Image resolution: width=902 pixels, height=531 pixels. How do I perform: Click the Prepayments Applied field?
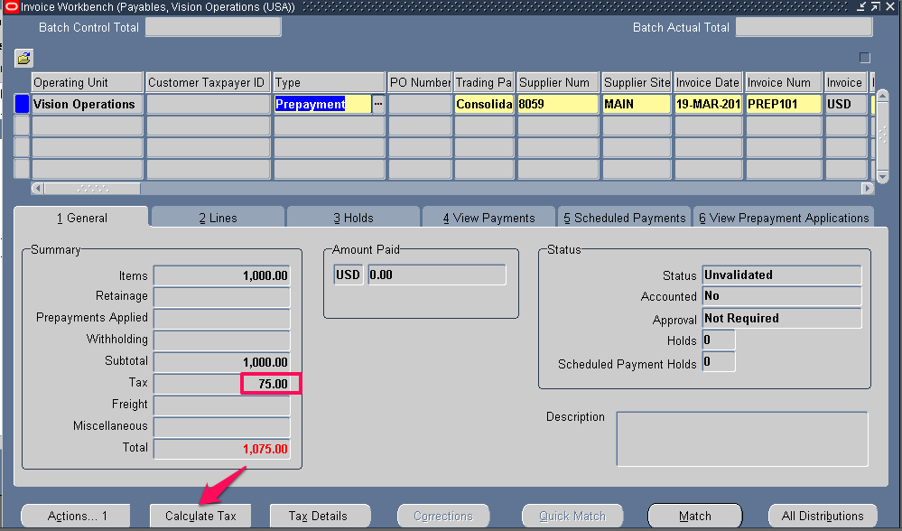221,319
